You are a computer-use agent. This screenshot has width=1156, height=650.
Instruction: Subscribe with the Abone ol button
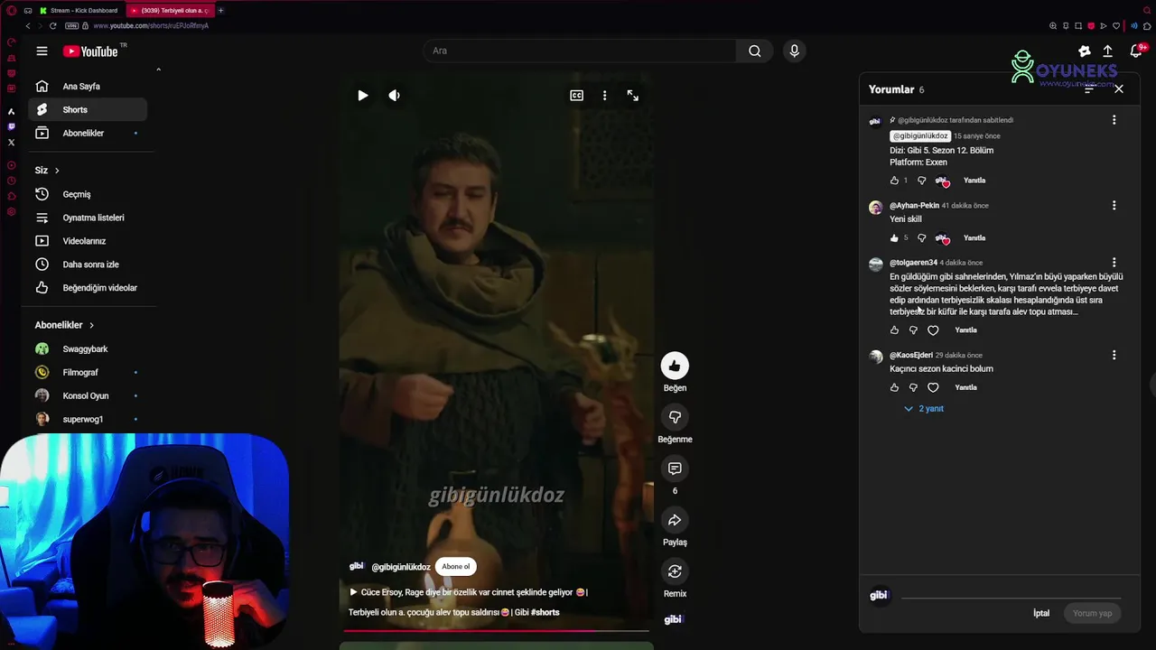[x=456, y=567]
